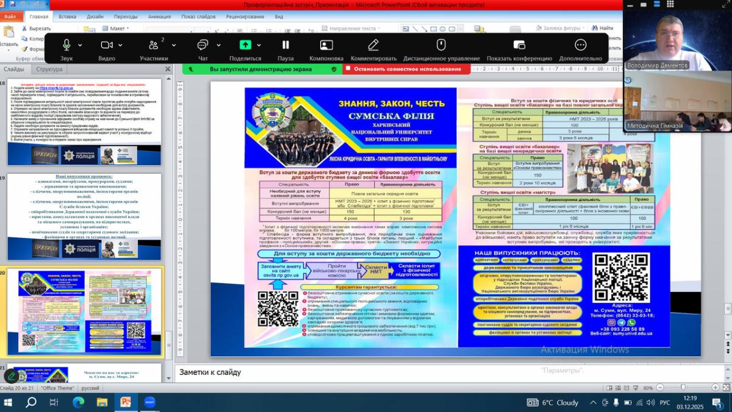Open the Структура outline tab
Viewport: 732px width, 412px height.
pyautogui.click(x=49, y=69)
